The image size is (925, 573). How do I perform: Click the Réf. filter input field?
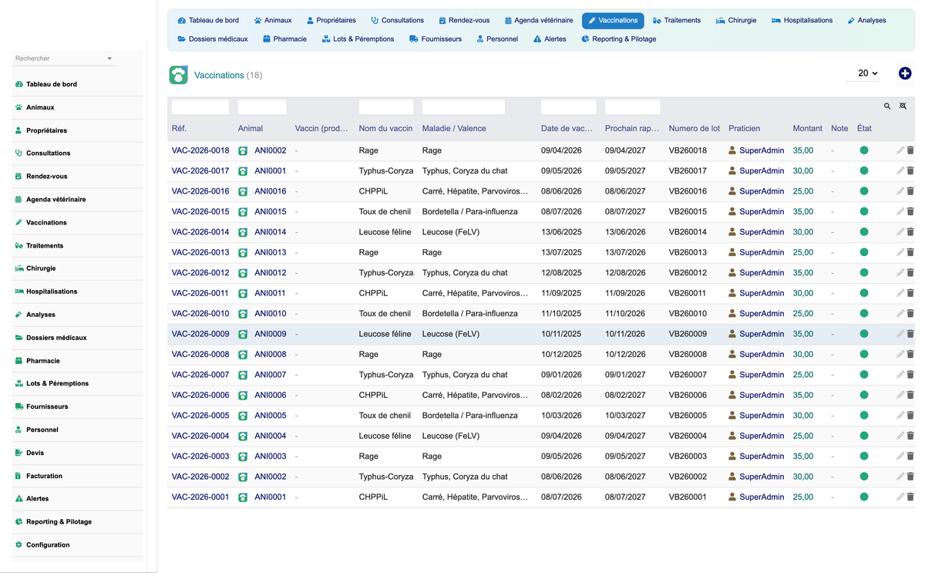200,107
